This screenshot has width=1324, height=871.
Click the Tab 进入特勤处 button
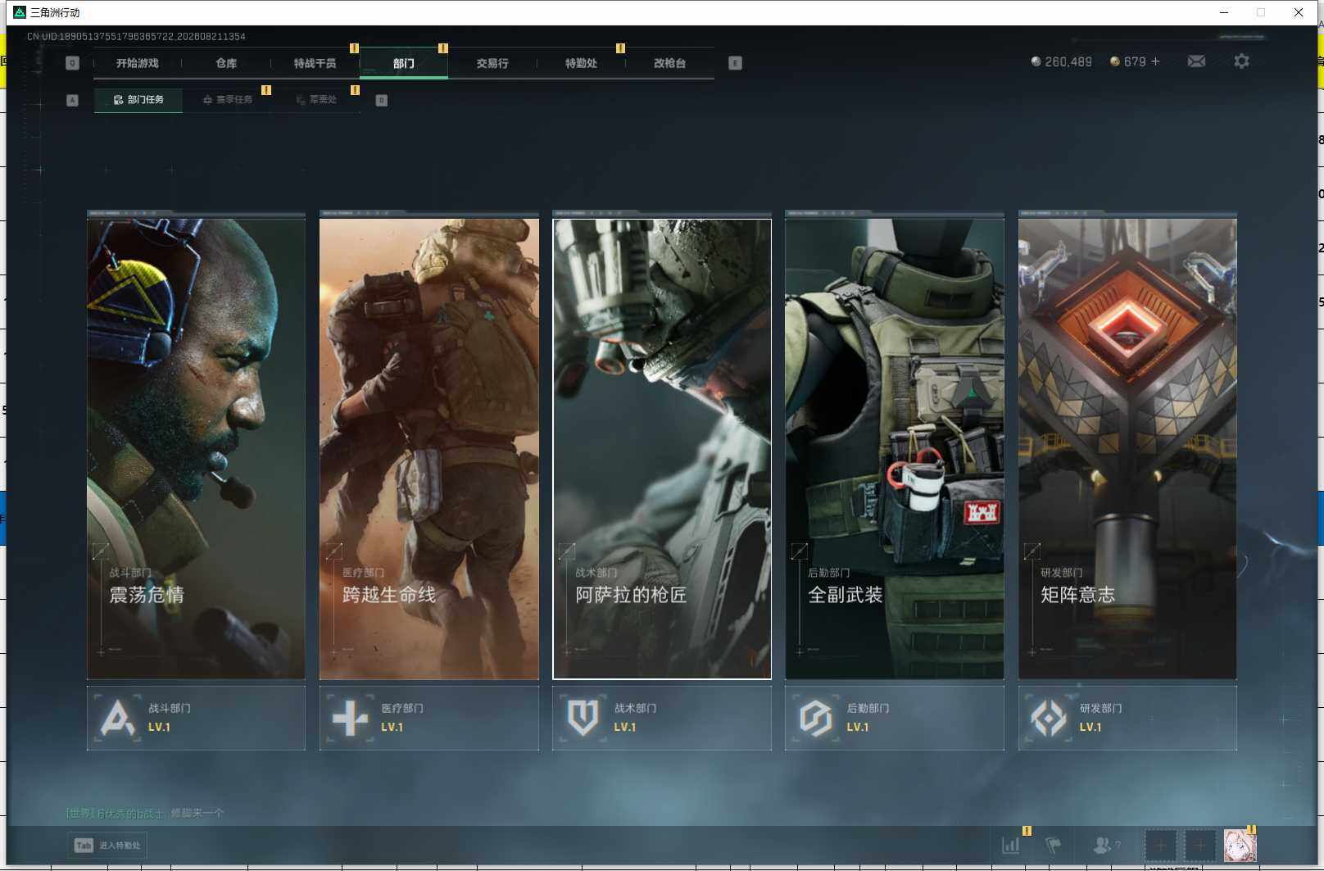click(x=108, y=845)
